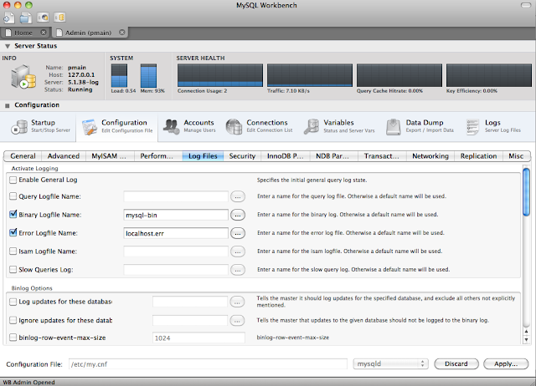Close the Home tab
This screenshot has width=536, height=386.
44,33
